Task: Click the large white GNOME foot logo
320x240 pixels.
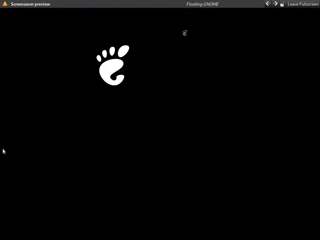Action: [x=113, y=65]
